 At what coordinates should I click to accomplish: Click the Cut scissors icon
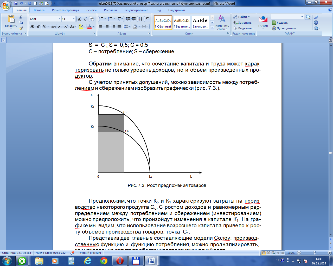(x=21, y=17)
